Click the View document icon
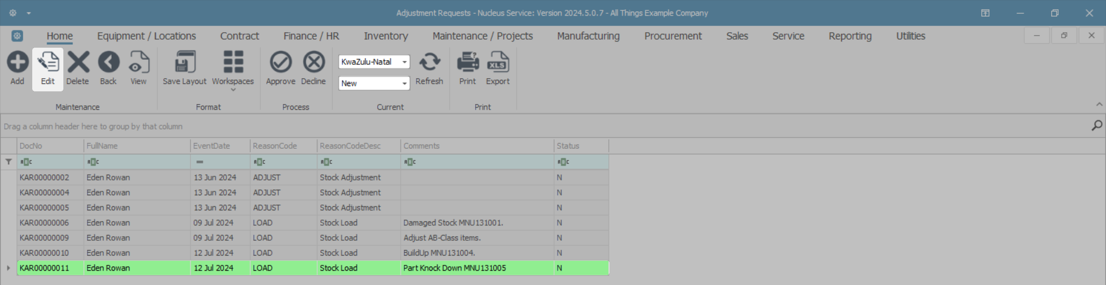 pyautogui.click(x=138, y=63)
